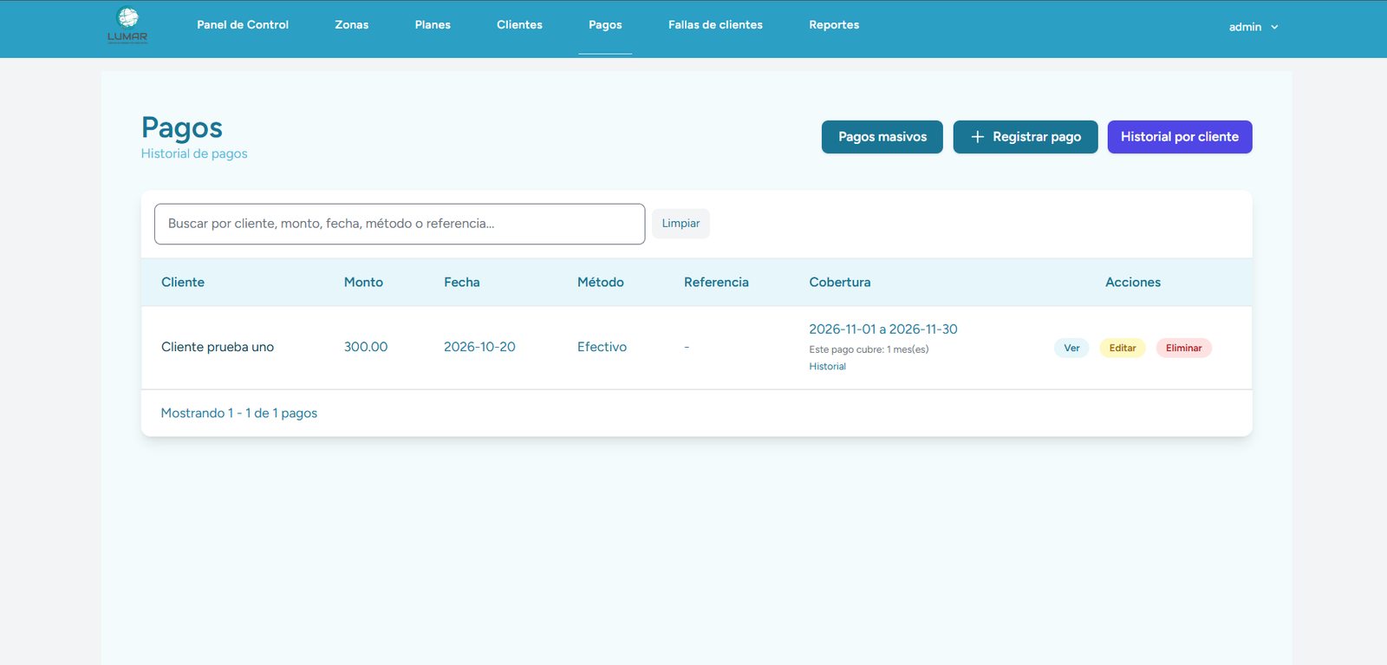Click the Cobertura column header
The width and height of the screenshot is (1387, 665).
pyautogui.click(x=840, y=283)
